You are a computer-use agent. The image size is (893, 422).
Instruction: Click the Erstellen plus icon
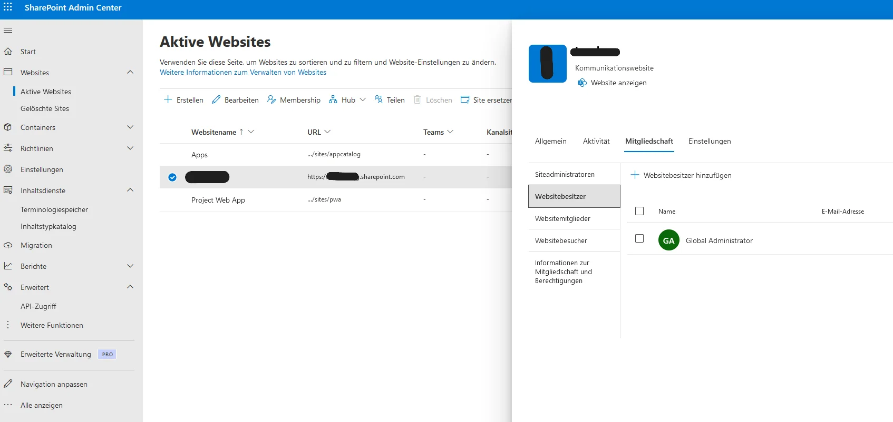pos(168,99)
